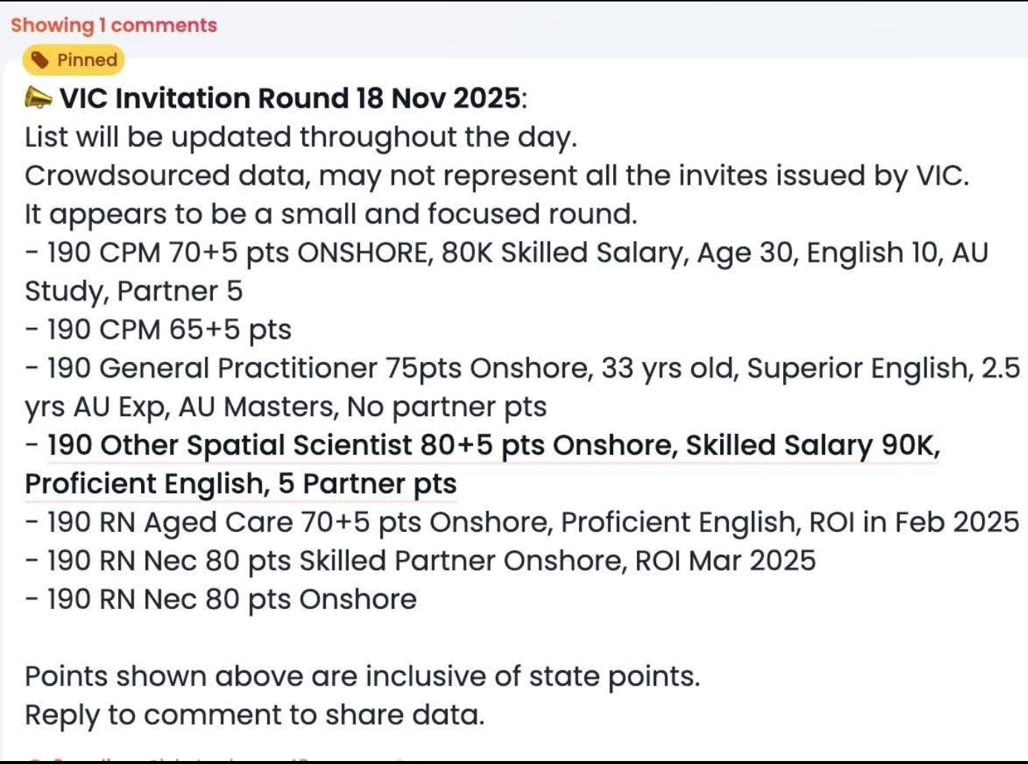Click the 'Showing 1 comments' heading
This screenshot has height=764, width=1028.
click(x=114, y=25)
